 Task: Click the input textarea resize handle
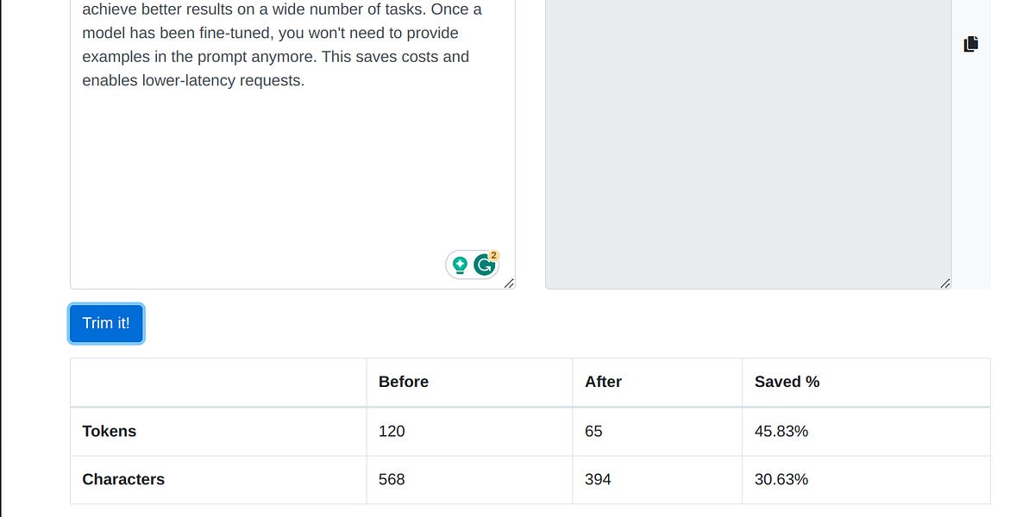[x=510, y=283]
